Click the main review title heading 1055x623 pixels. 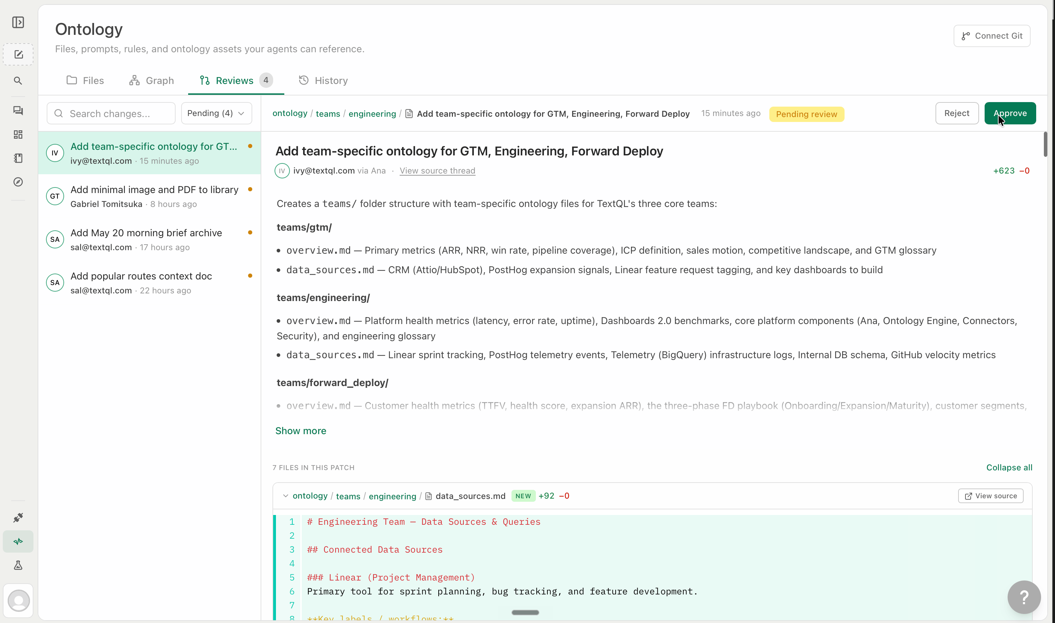(469, 151)
